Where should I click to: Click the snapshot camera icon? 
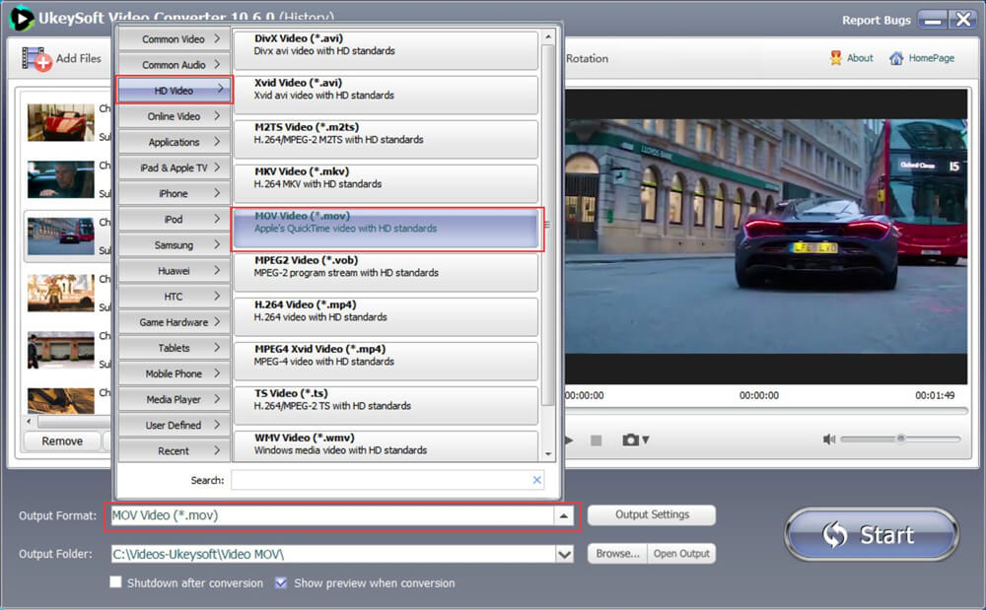coord(630,440)
